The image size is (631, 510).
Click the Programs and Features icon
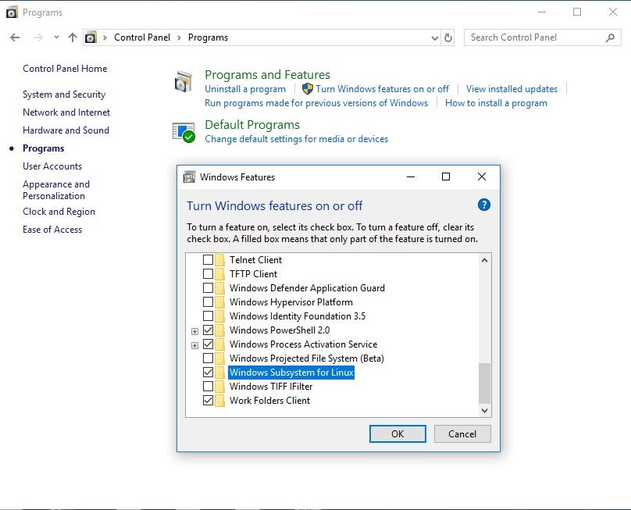point(184,81)
